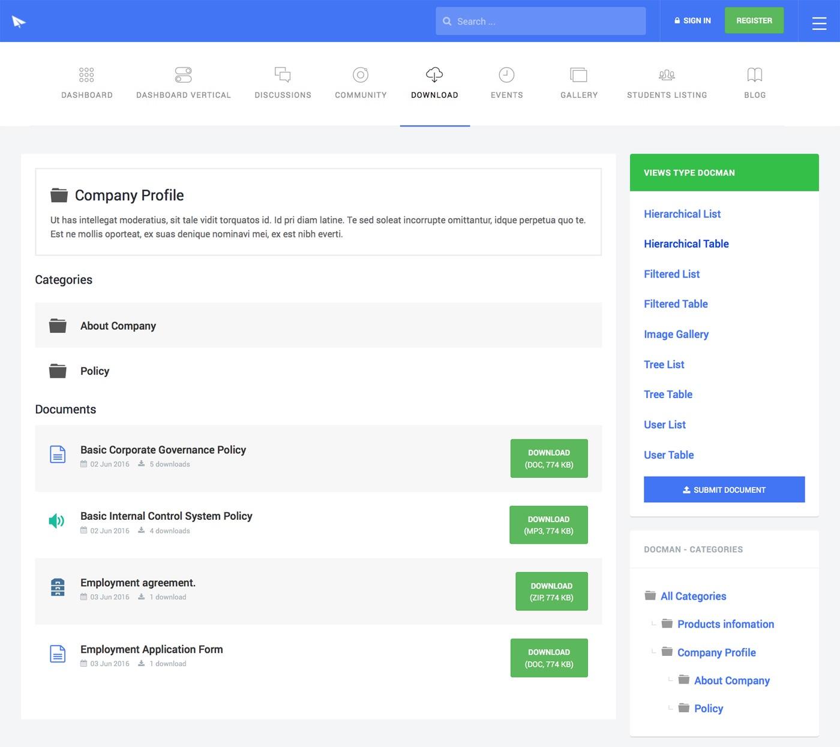The image size is (840, 747).
Task: Download Basic Corporate Governance Policy DOC
Action: [x=549, y=459]
